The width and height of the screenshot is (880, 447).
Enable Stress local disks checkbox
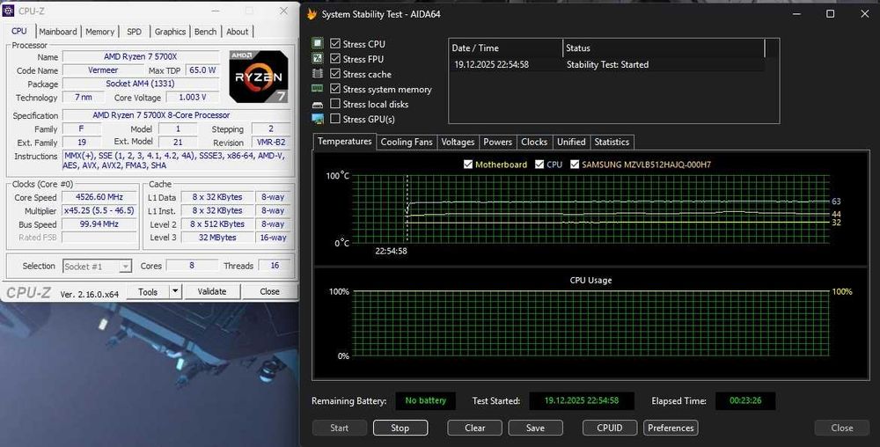point(335,104)
